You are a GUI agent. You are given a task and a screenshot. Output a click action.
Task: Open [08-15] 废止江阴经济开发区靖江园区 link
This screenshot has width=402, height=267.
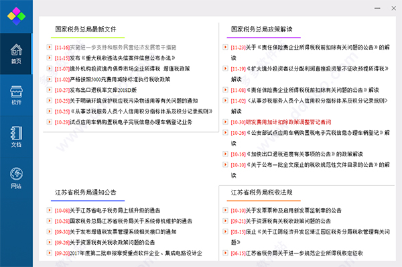(310, 237)
